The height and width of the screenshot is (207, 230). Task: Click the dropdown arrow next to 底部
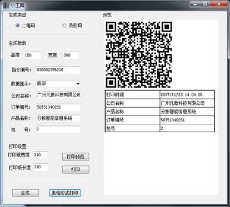[78, 84]
